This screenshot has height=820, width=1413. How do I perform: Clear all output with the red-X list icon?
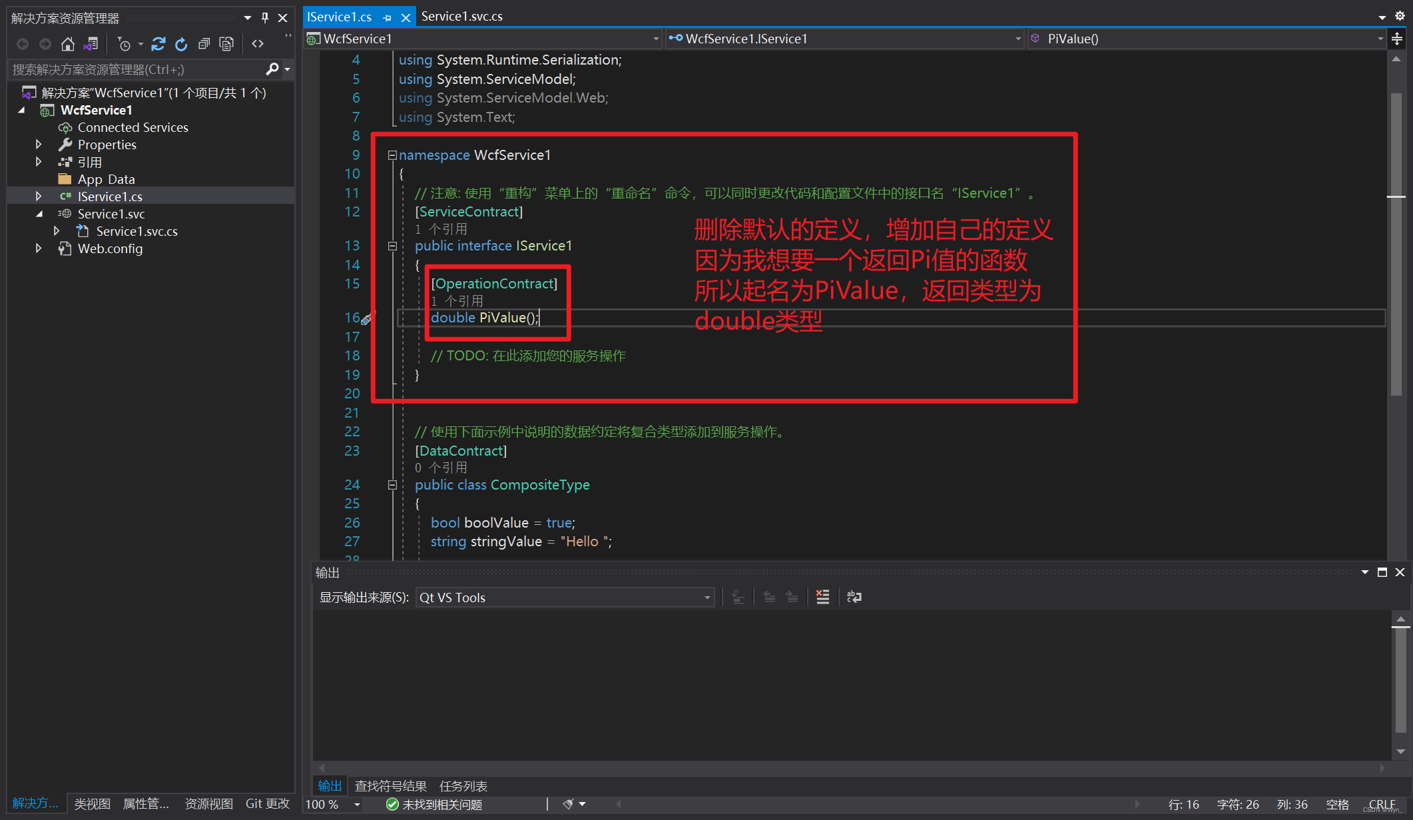click(x=822, y=597)
